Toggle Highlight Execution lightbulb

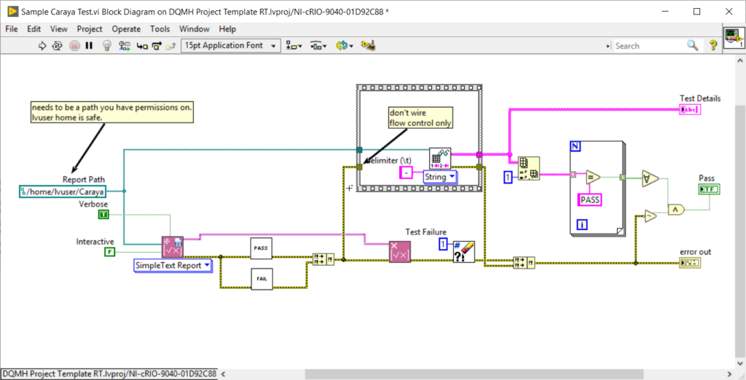(108, 46)
